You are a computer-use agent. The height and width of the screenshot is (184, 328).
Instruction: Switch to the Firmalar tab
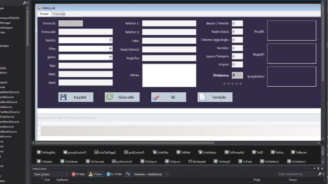[x=44, y=14]
